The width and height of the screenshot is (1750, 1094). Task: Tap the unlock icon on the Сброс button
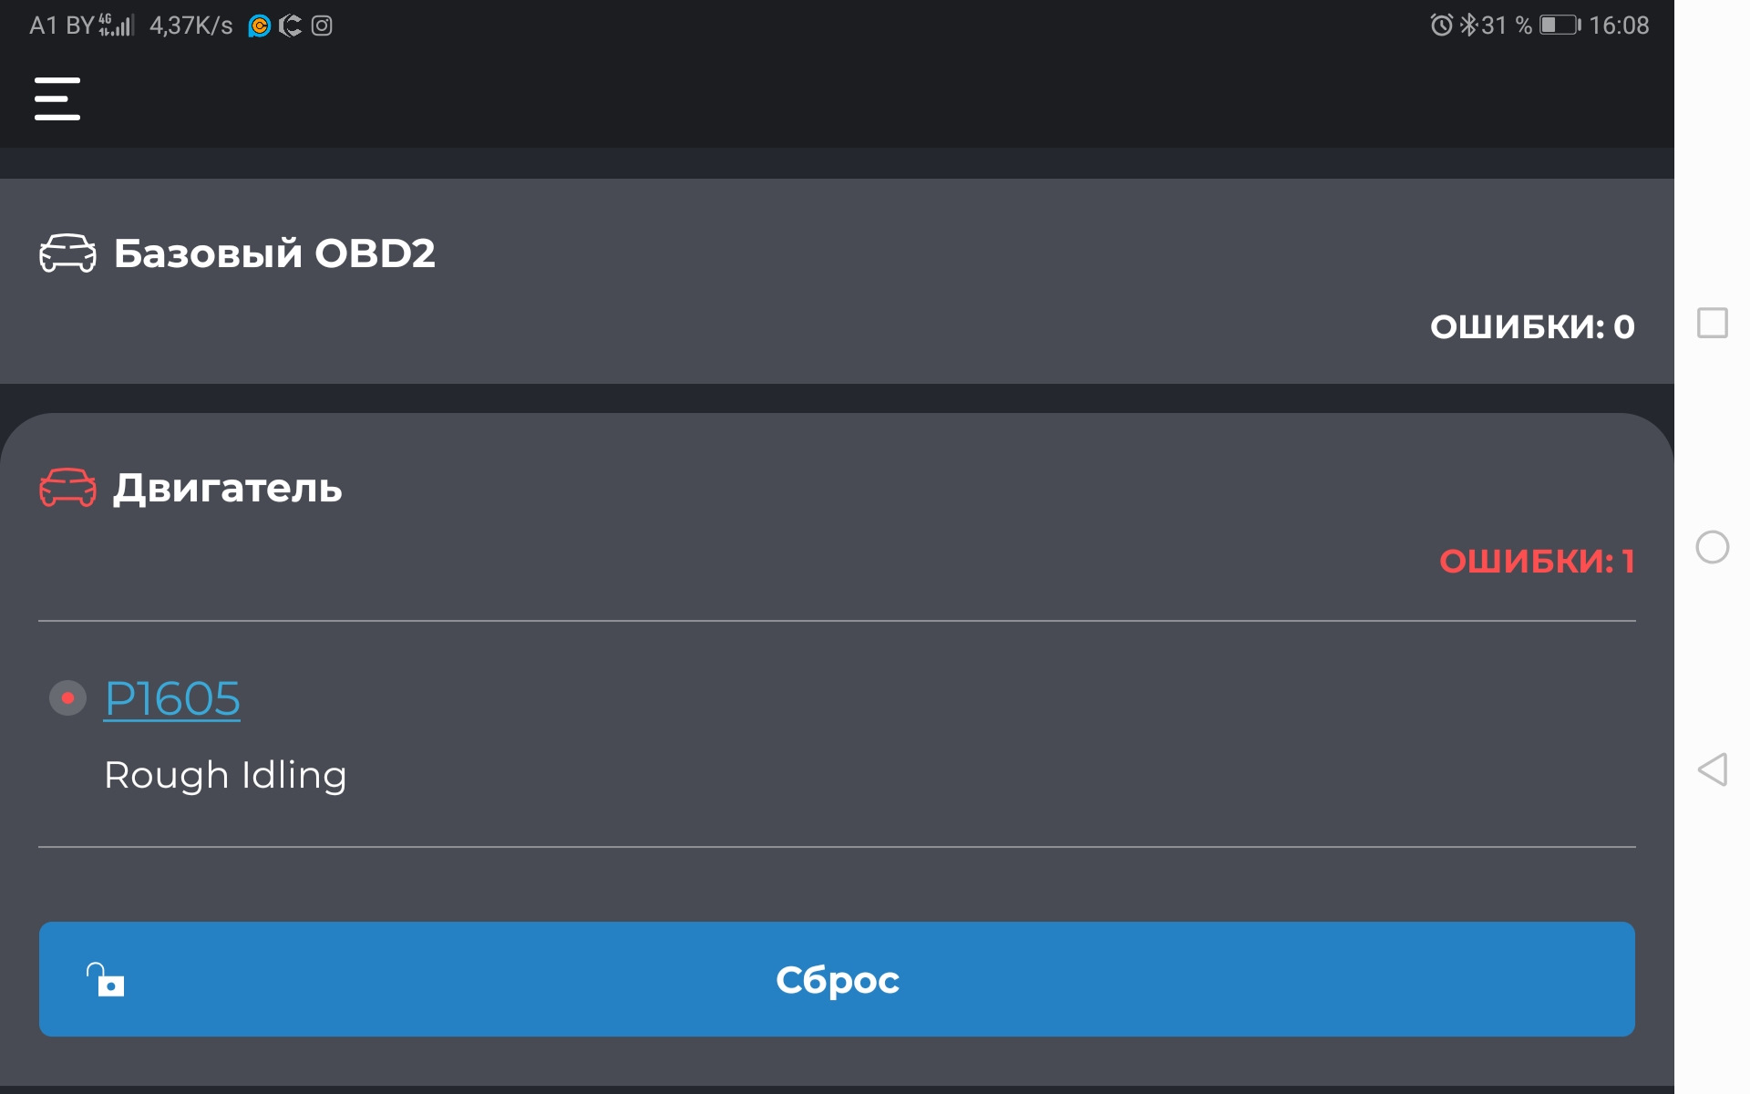pyautogui.click(x=106, y=980)
